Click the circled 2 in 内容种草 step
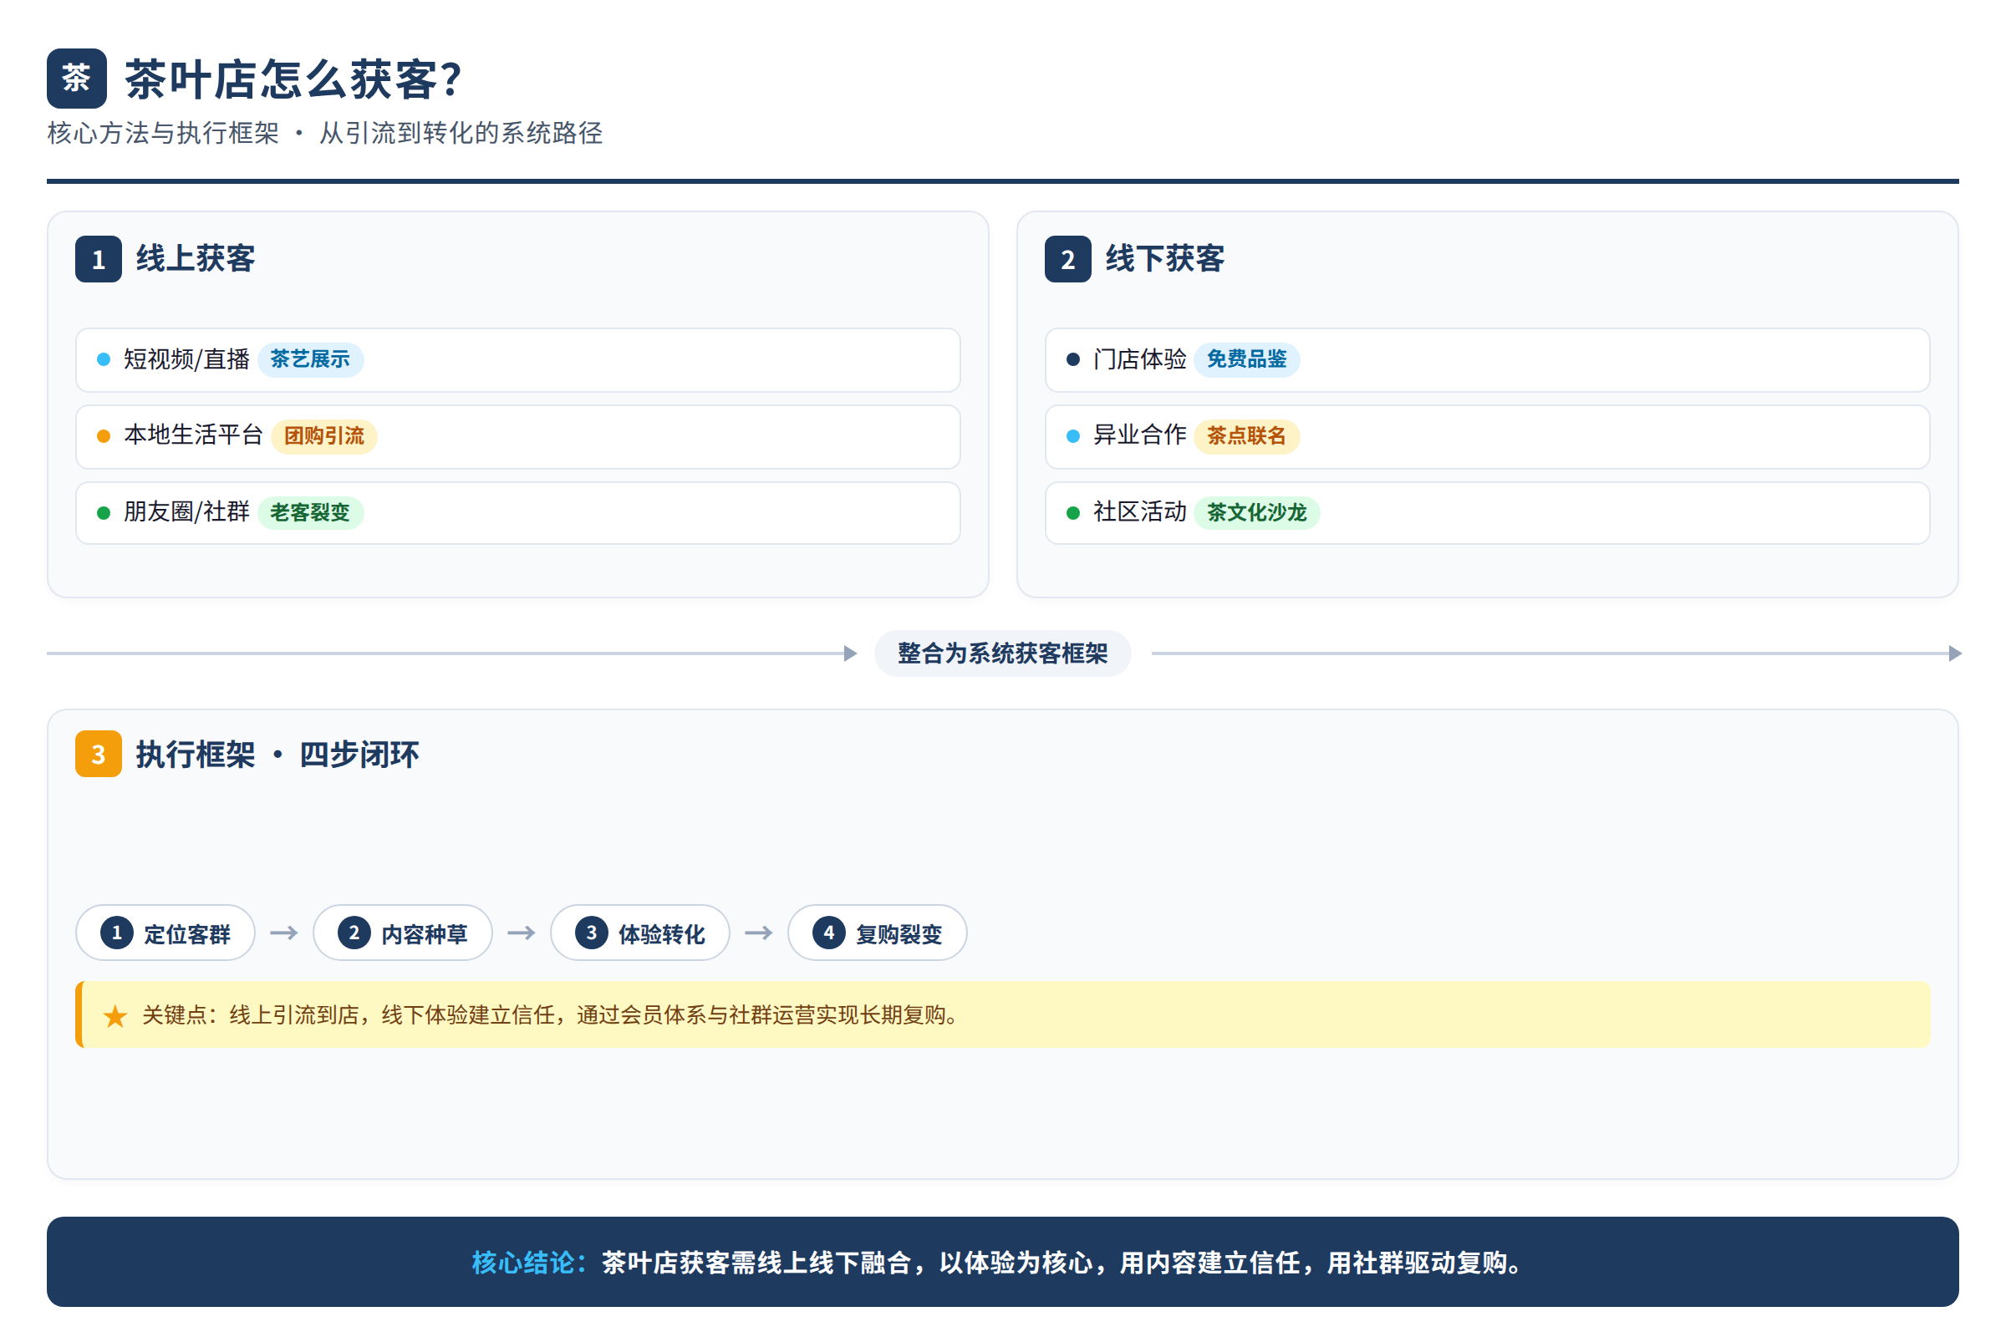Screen dimensions: 2006x1337 (x=354, y=933)
